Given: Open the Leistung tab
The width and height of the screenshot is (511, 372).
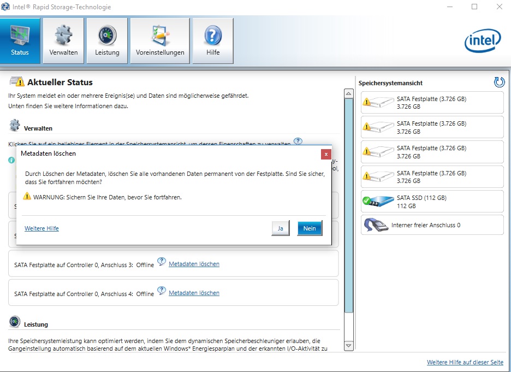Looking at the screenshot, I should (x=107, y=41).
